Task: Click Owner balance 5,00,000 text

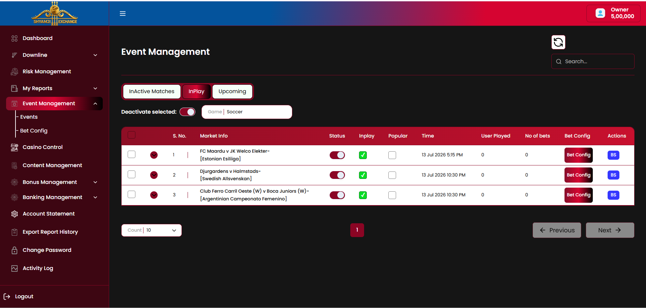Action: click(x=622, y=16)
